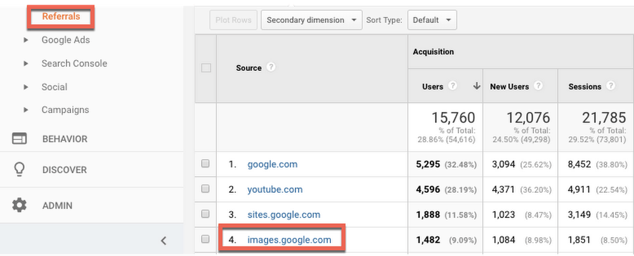Open the Sort Type Default dropdown
634x256 pixels.
432,20
